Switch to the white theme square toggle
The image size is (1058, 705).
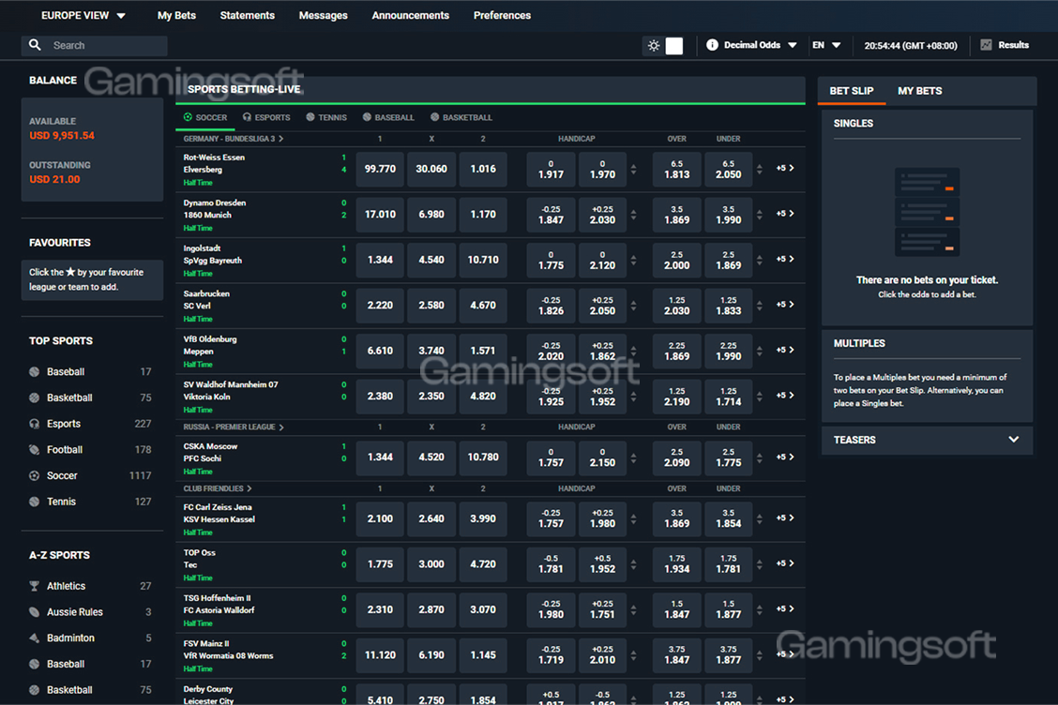[x=674, y=46]
